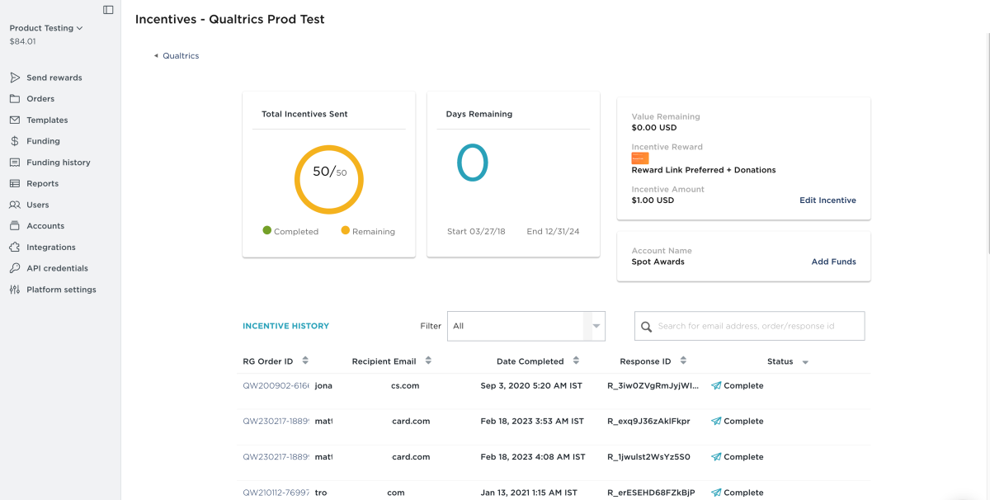Select the $84.01 balance text

click(22, 41)
